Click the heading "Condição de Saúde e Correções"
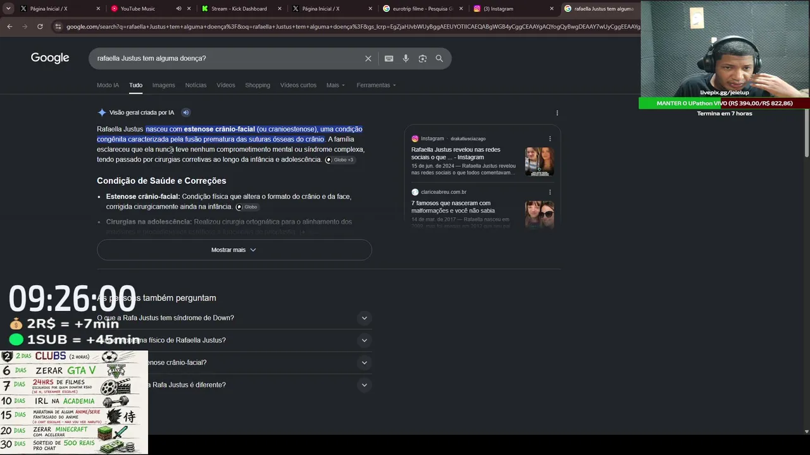Image resolution: width=810 pixels, height=455 pixels. pyautogui.click(x=161, y=181)
